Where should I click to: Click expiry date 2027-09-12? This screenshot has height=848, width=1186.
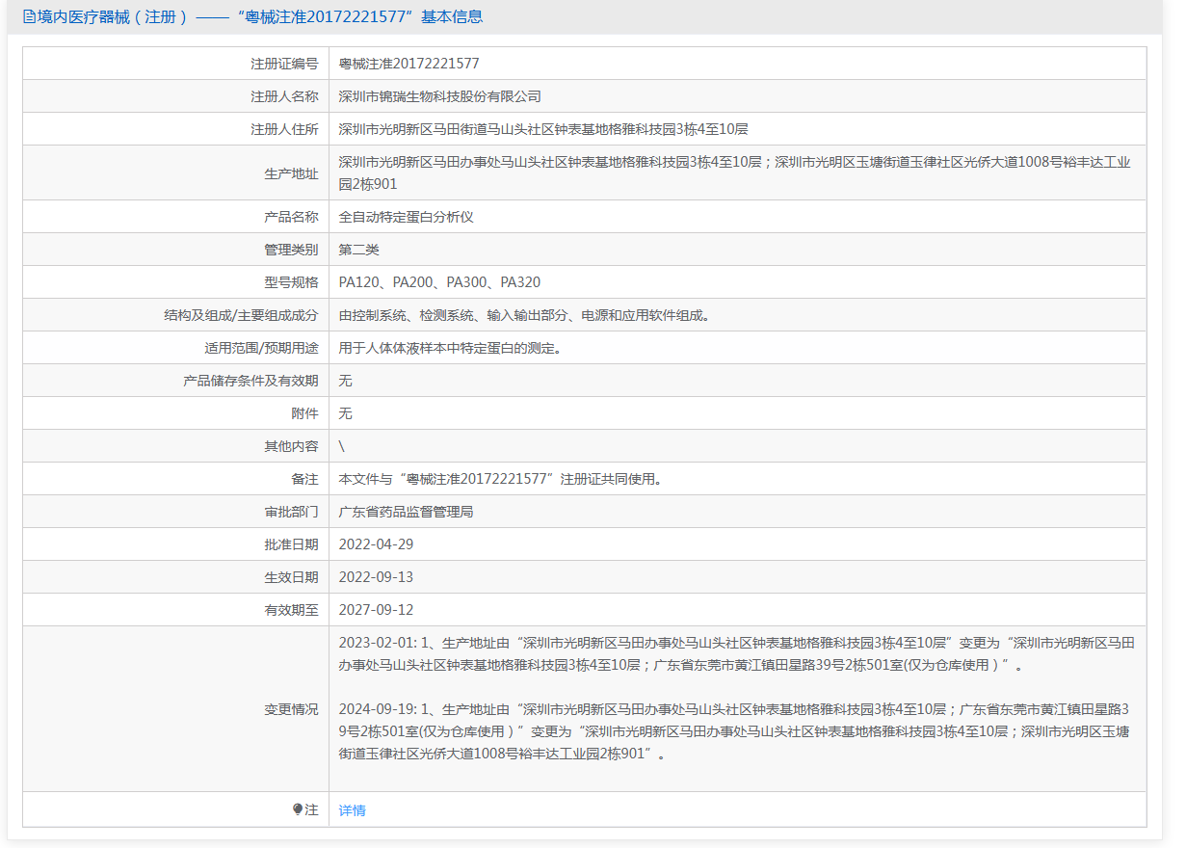376,610
